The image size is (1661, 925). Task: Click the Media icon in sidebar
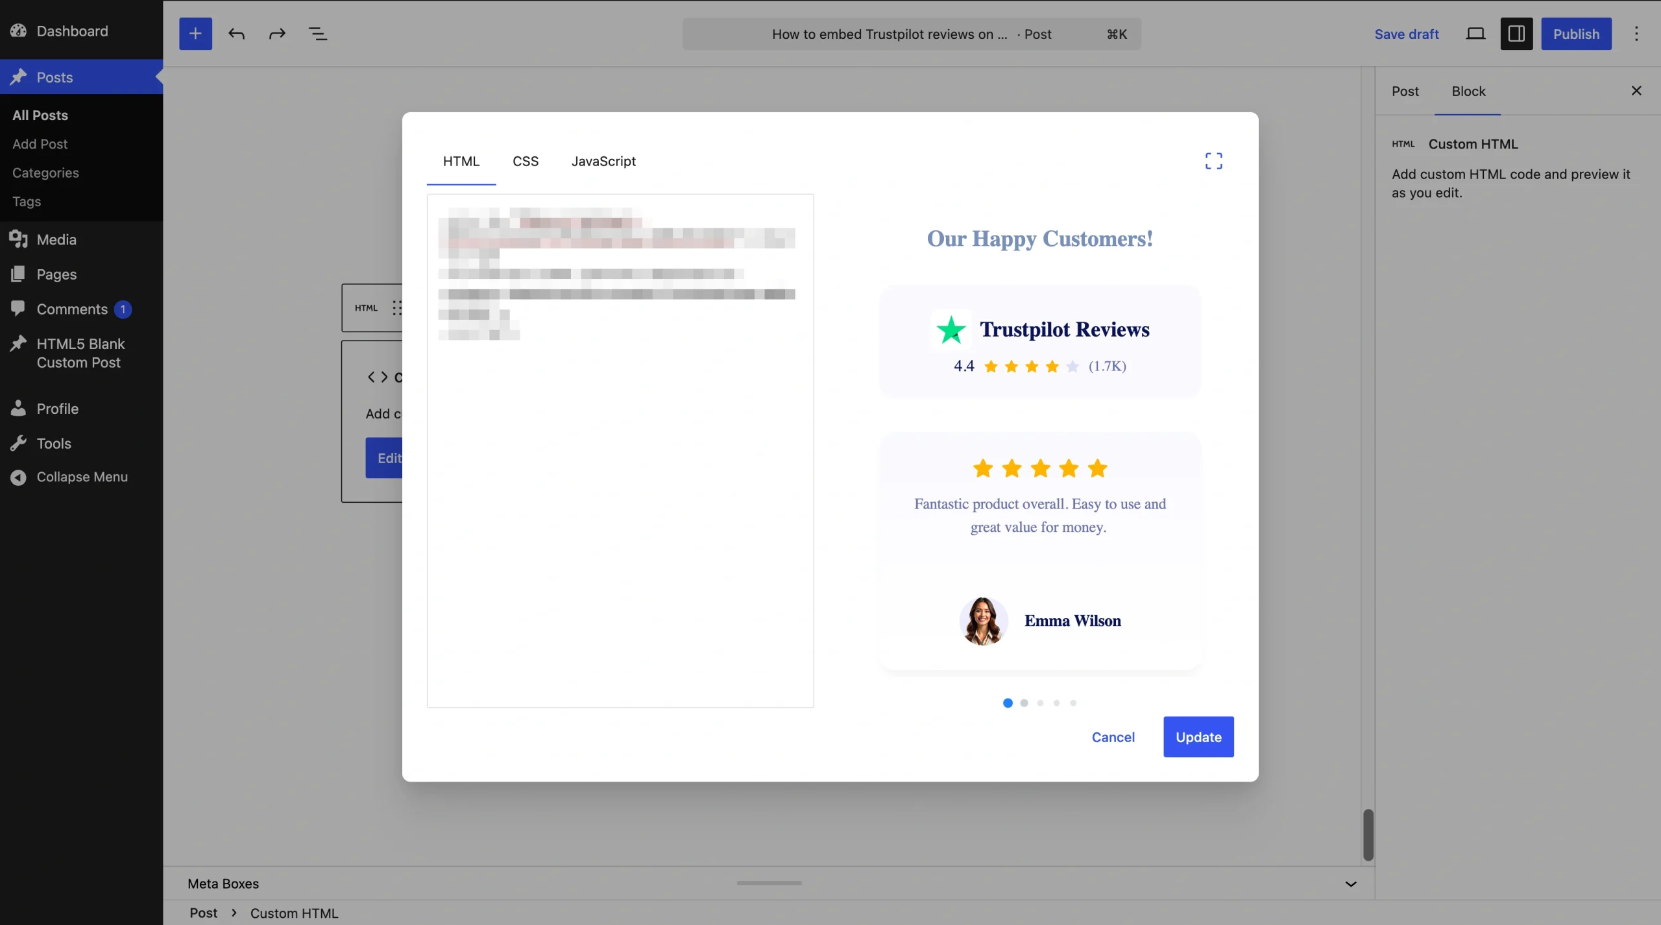18,239
